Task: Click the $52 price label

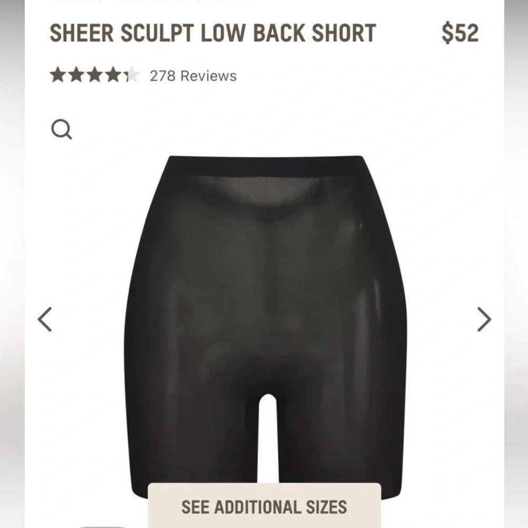Action: [x=460, y=33]
